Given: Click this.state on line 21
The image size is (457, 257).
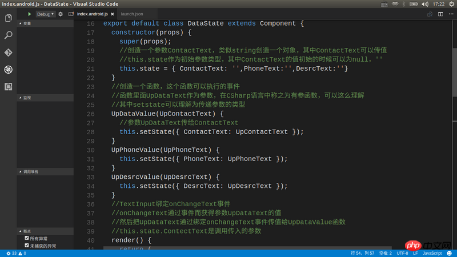Looking at the screenshot, I should pos(139,69).
